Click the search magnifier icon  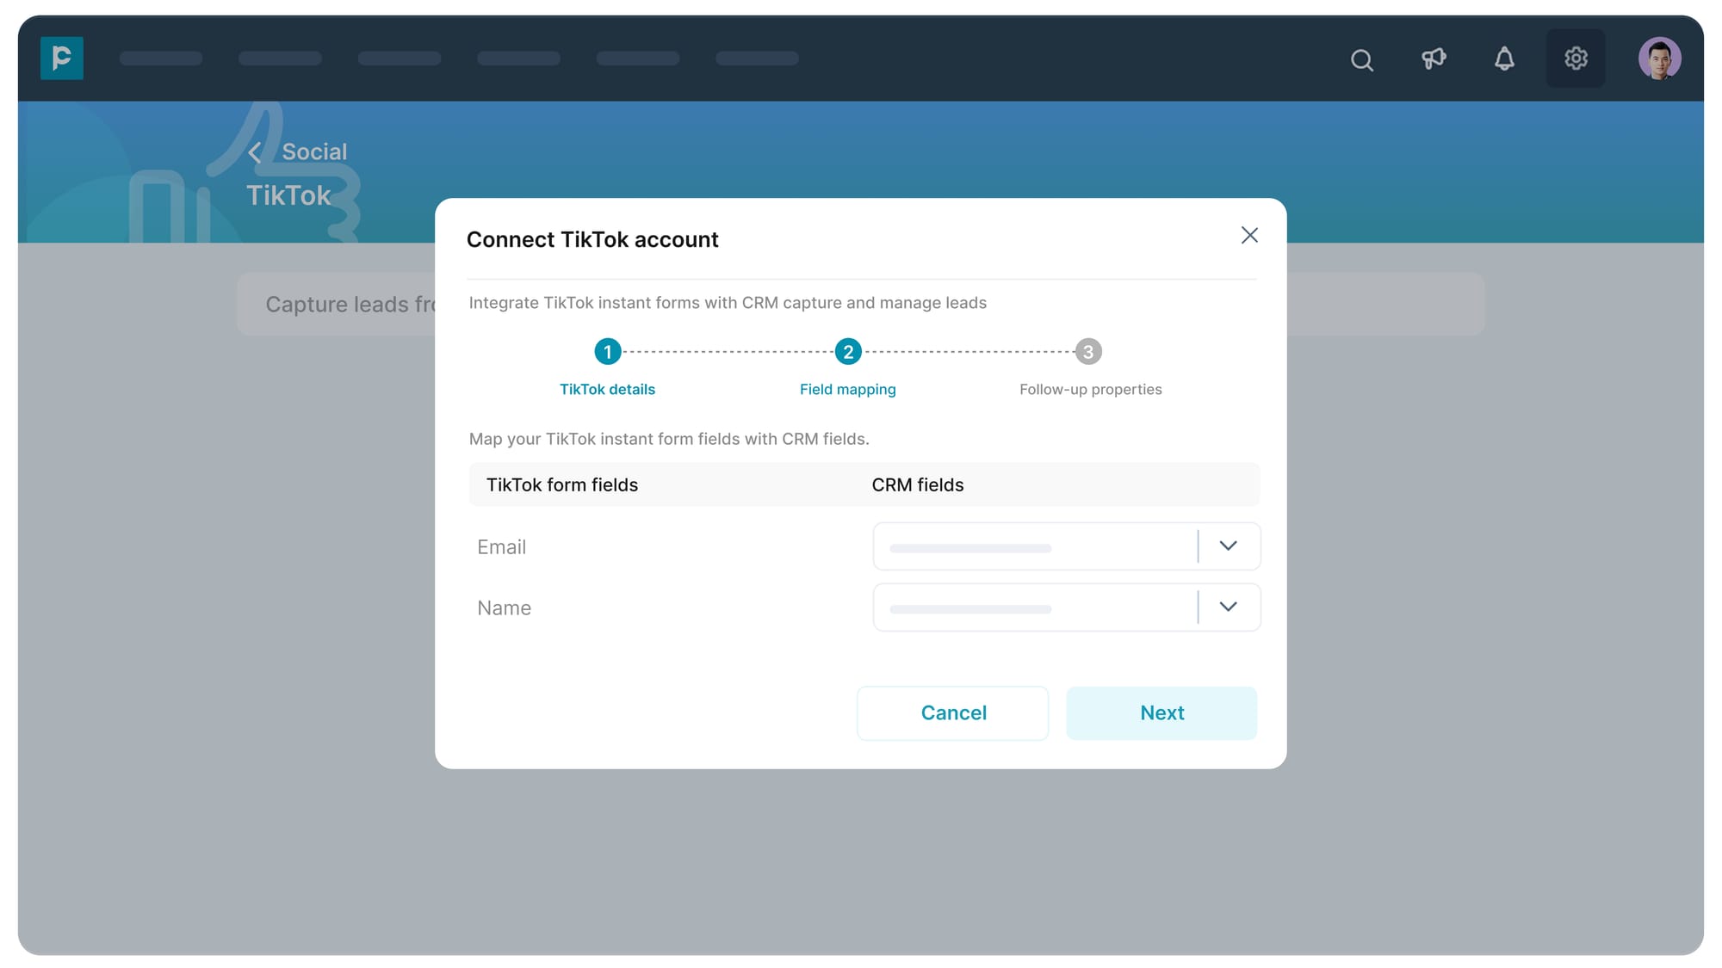(1361, 59)
